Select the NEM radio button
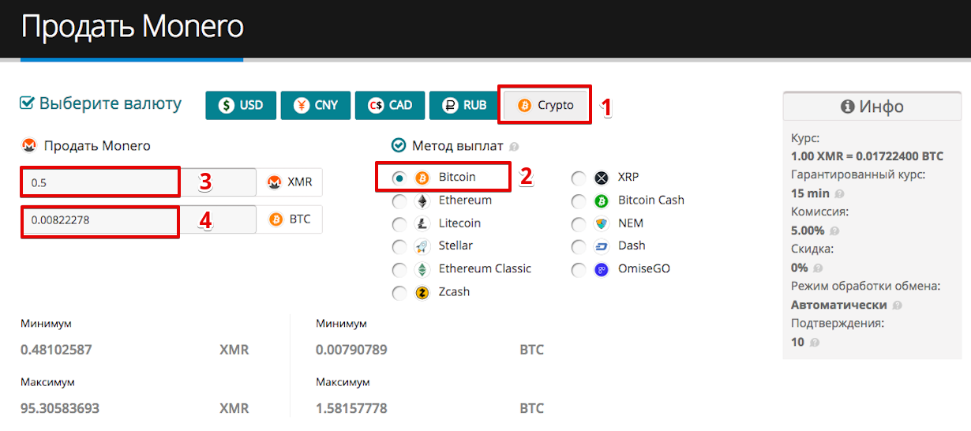The height and width of the screenshot is (431, 971). tap(579, 224)
